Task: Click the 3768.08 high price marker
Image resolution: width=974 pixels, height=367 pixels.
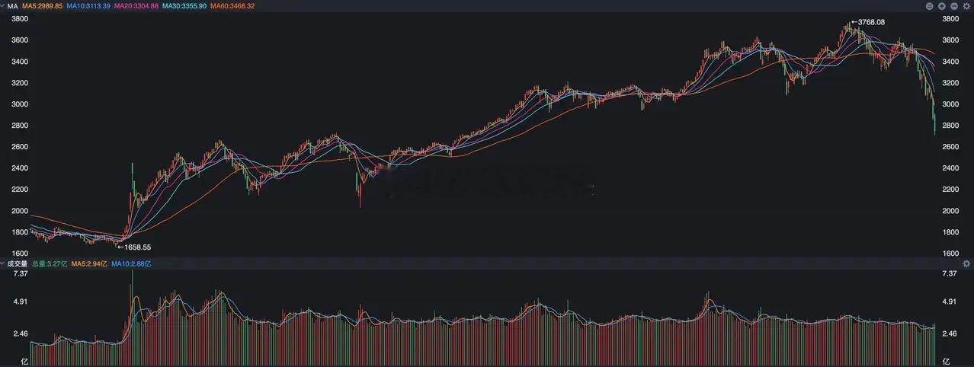Action: 867,22
